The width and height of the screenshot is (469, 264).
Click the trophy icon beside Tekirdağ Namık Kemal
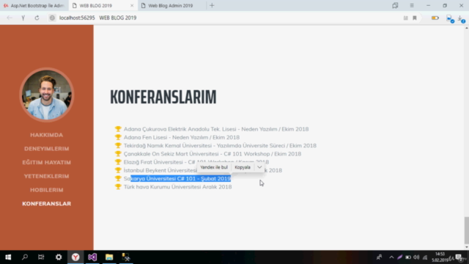pos(118,145)
